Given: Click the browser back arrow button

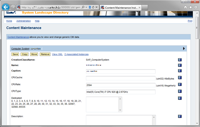Looking at the screenshot, I should coord(6,7).
